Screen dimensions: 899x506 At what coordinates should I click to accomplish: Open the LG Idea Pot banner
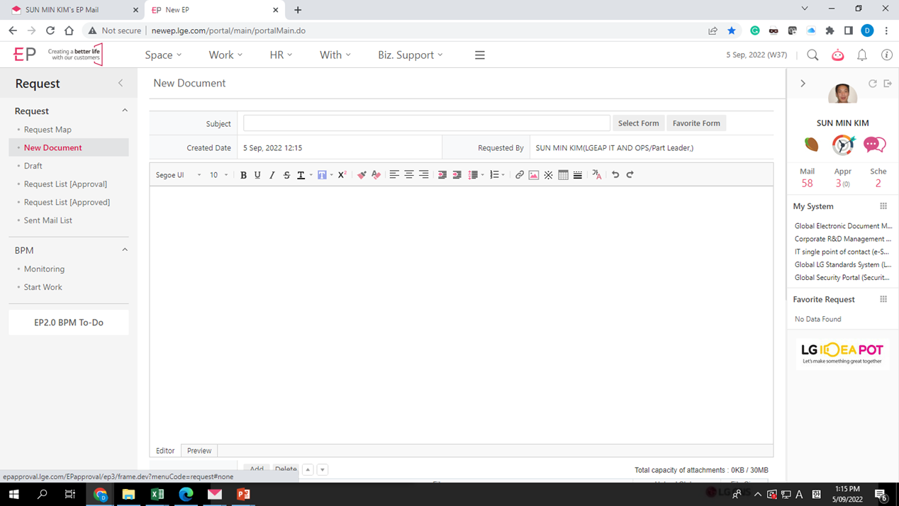tap(842, 353)
